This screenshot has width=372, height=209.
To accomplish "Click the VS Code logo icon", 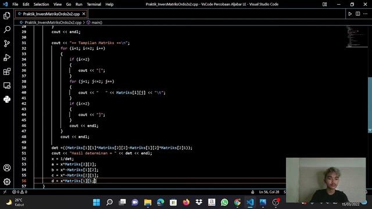I will click(x=5, y=4).
